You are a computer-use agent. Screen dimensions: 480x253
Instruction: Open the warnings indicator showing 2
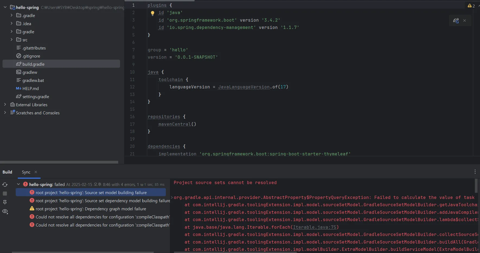[471, 6]
